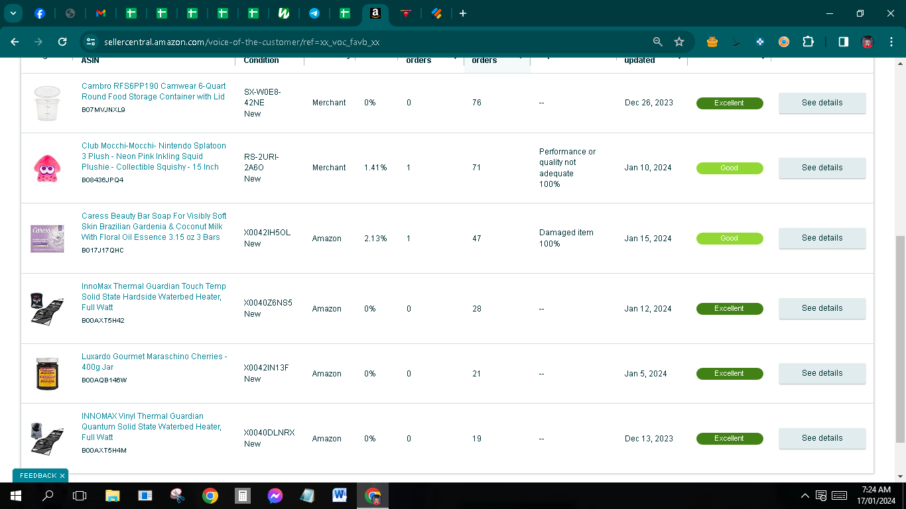This screenshot has width=906, height=509.
Task: Click the Good badge for Splatoon plush
Action: [x=730, y=168]
